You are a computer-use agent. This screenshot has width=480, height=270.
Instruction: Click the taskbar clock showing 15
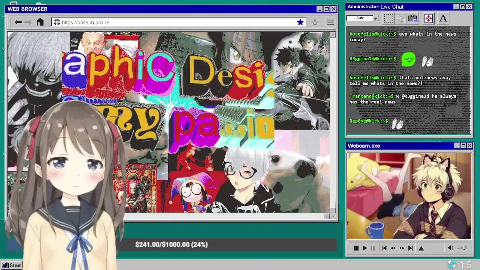[466, 265]
